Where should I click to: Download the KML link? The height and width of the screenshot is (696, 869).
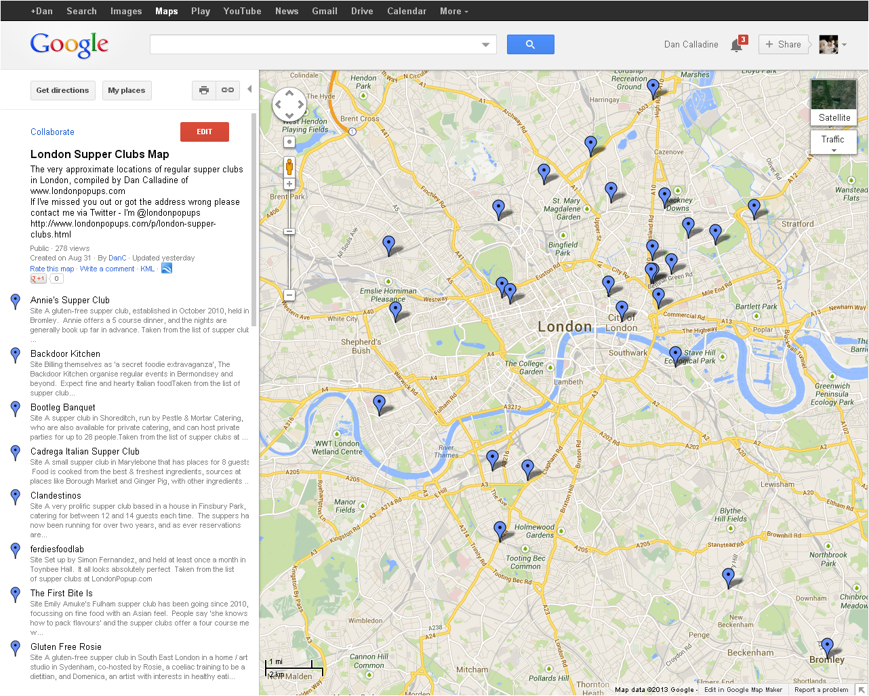pyautogui.click(x=148, y=269)
